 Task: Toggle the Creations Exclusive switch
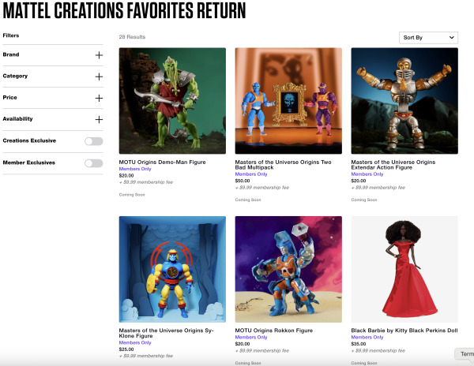coord(94,141)
